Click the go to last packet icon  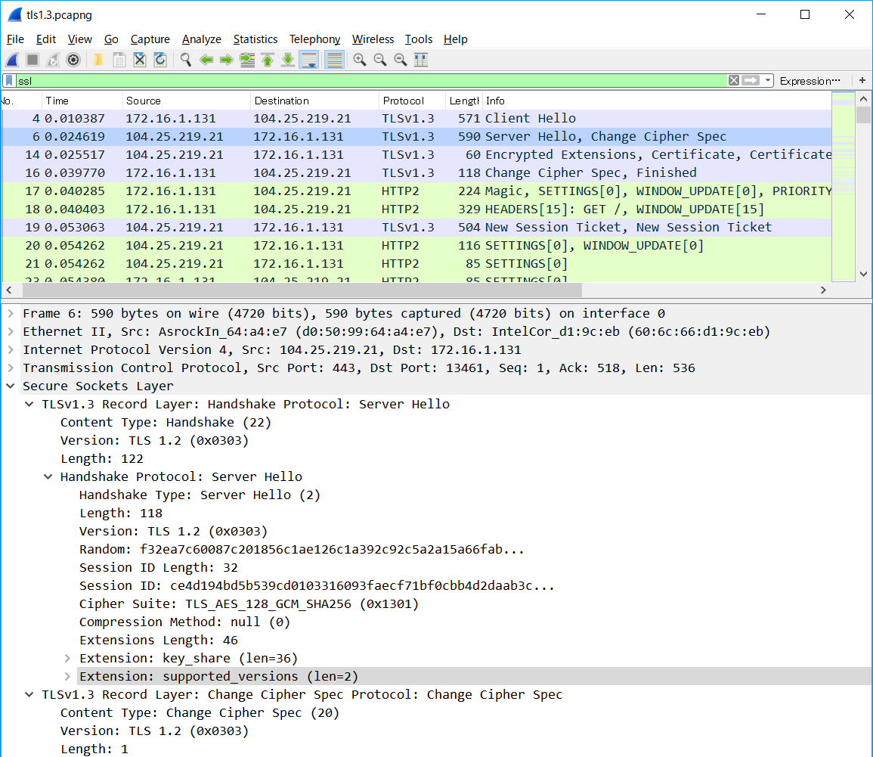click(x=287, y=60)
